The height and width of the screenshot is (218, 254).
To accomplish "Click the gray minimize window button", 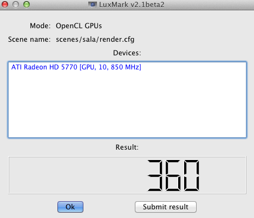I will click(16, 4).
